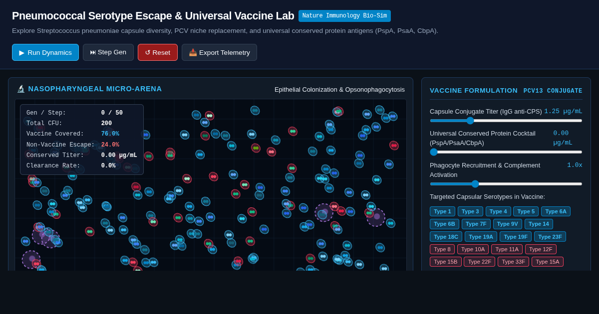This screenshot has width=599, height=314.
Task: Toggle serotype Type 19F chip
Action: [516, 237]
